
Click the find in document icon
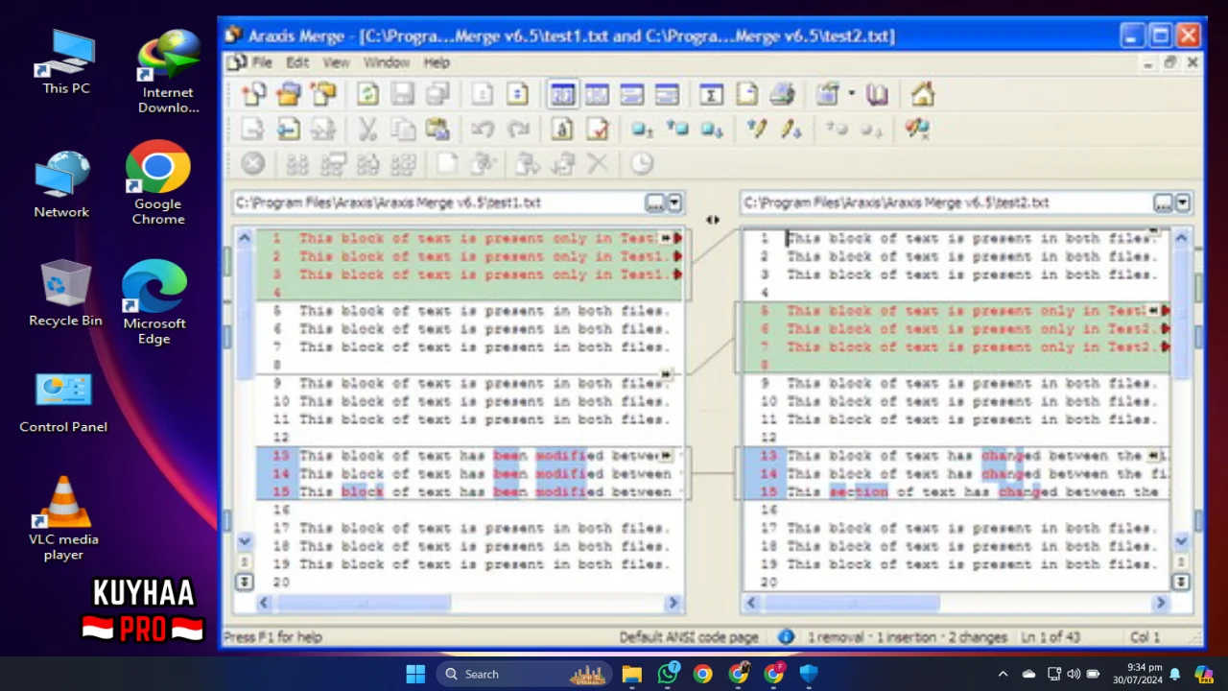pyautogui.click(x=563, y=129)
